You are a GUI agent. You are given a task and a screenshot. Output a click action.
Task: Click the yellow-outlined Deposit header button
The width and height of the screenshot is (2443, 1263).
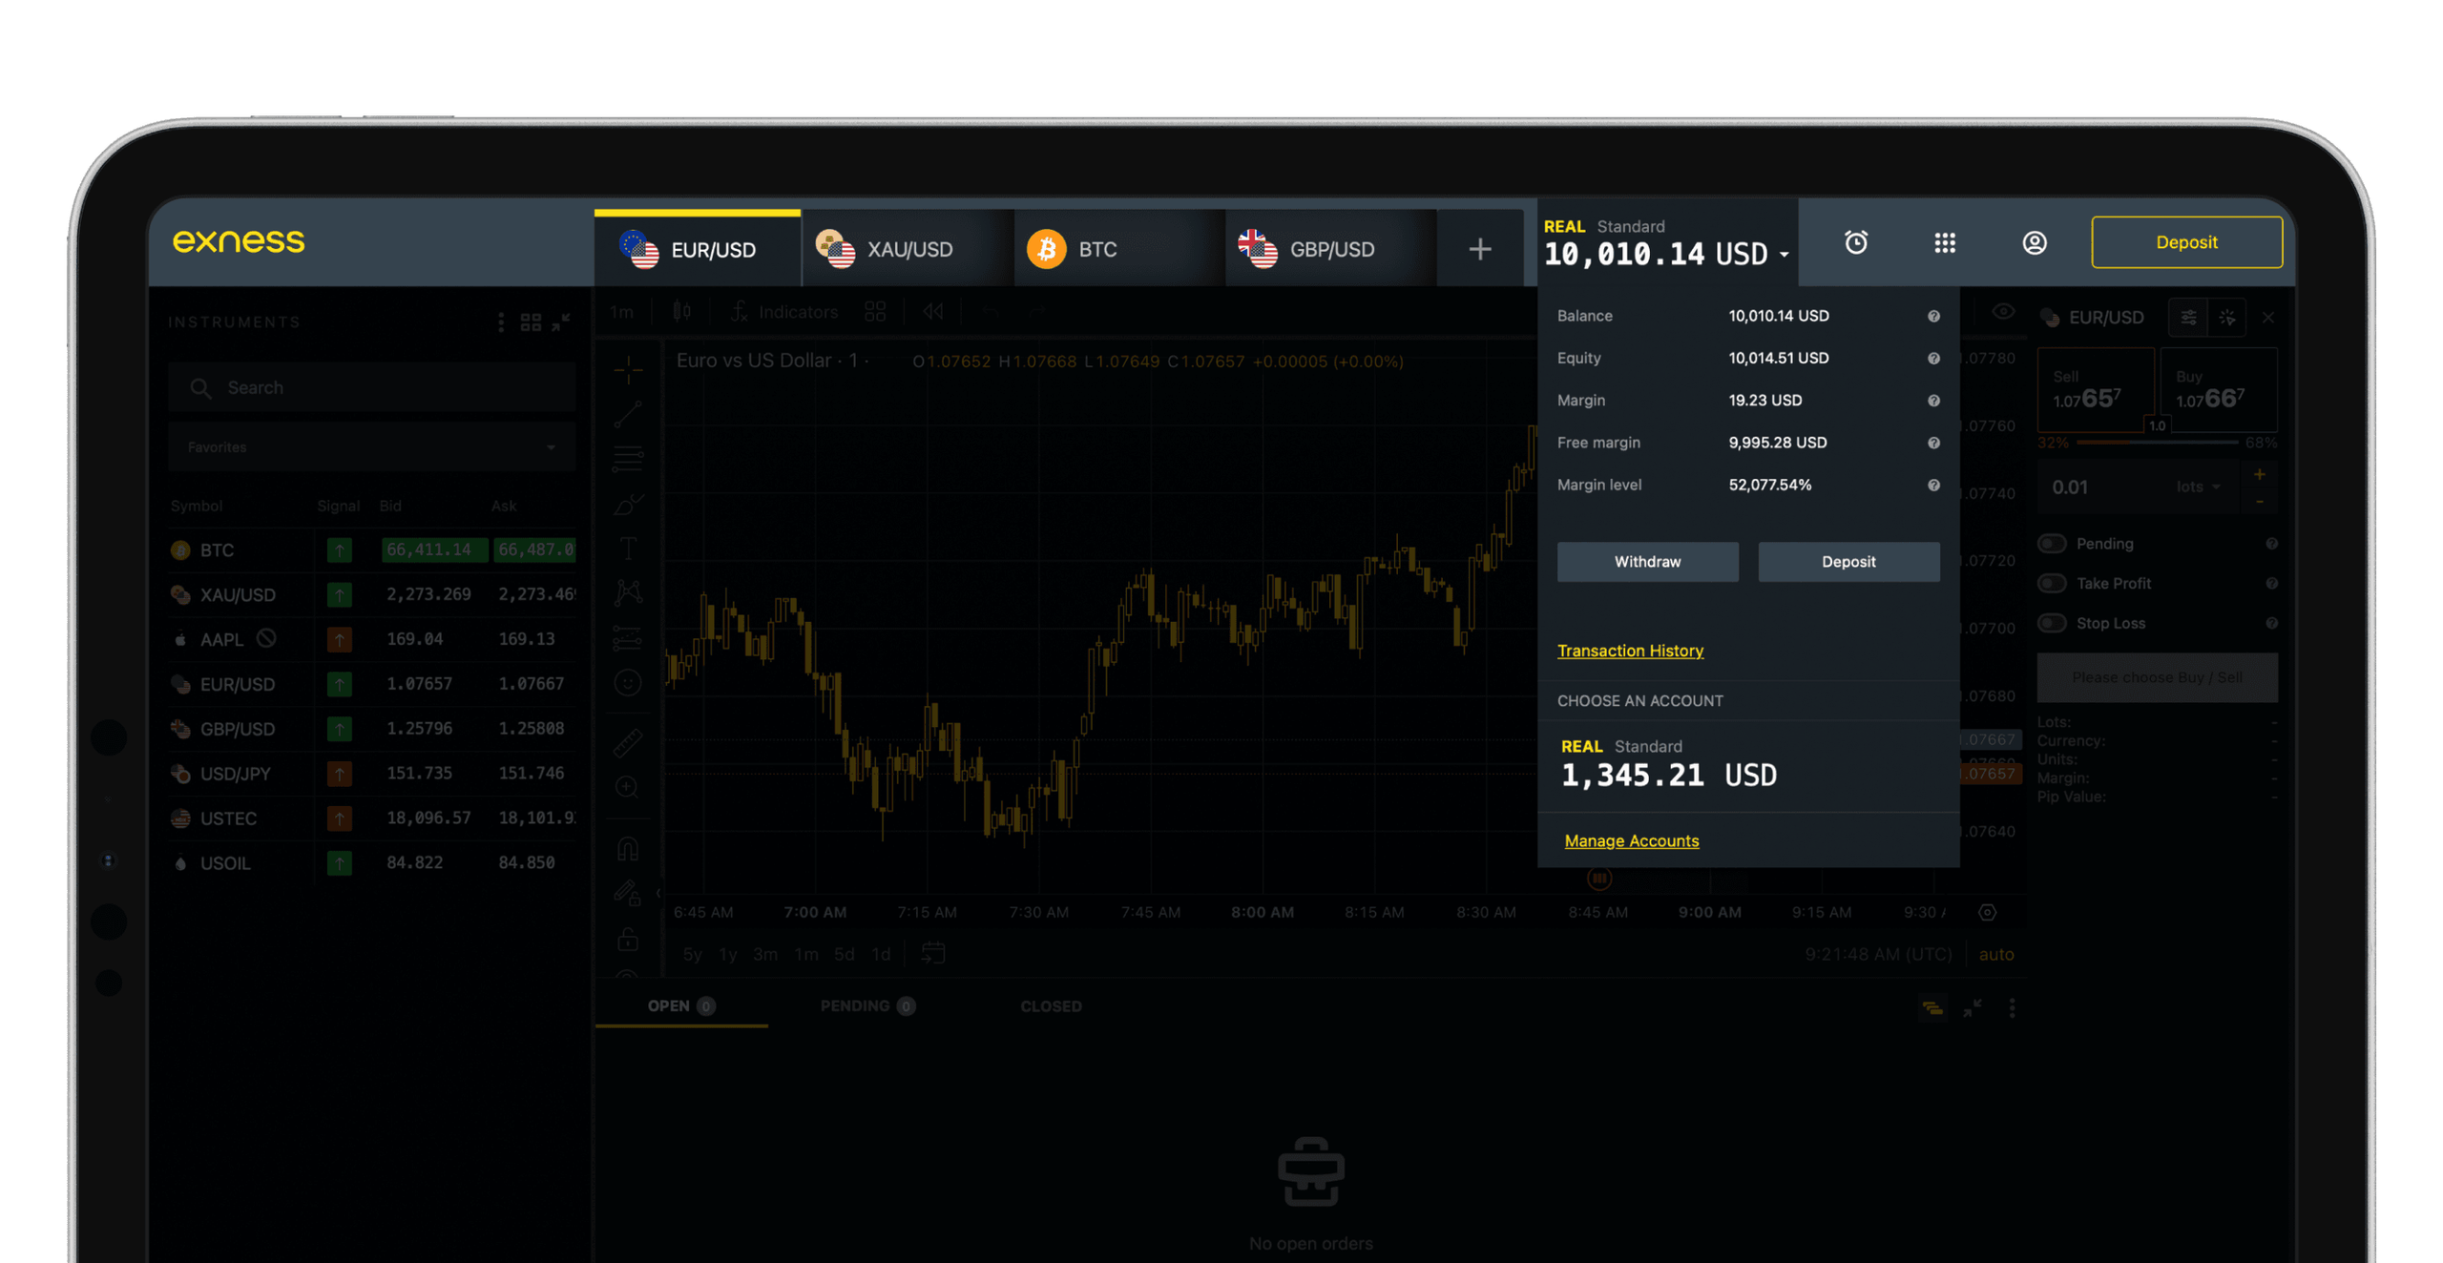pyautogui.click(x=2185, y=242)
